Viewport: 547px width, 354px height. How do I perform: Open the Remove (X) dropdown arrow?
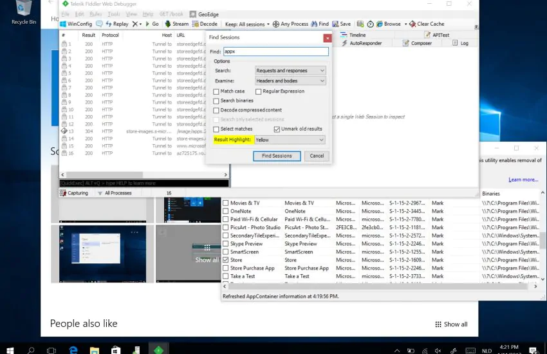coord(140,24)
